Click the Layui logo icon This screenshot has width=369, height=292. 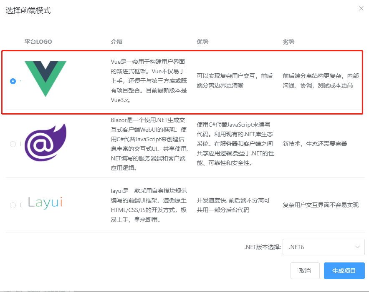coord(45,203)
